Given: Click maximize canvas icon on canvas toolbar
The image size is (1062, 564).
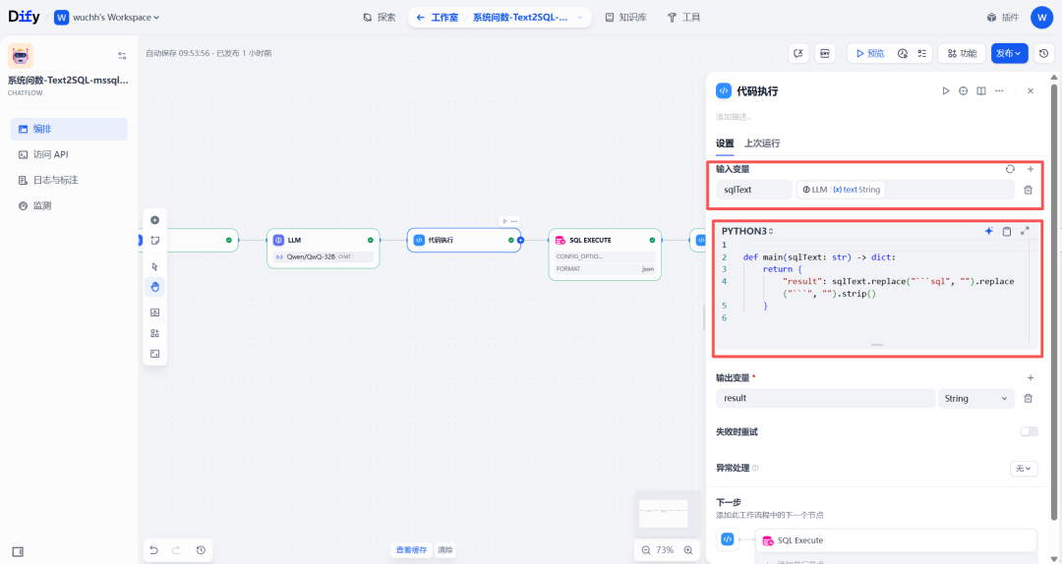Looking at the screenshot, I should pos(154,354).
